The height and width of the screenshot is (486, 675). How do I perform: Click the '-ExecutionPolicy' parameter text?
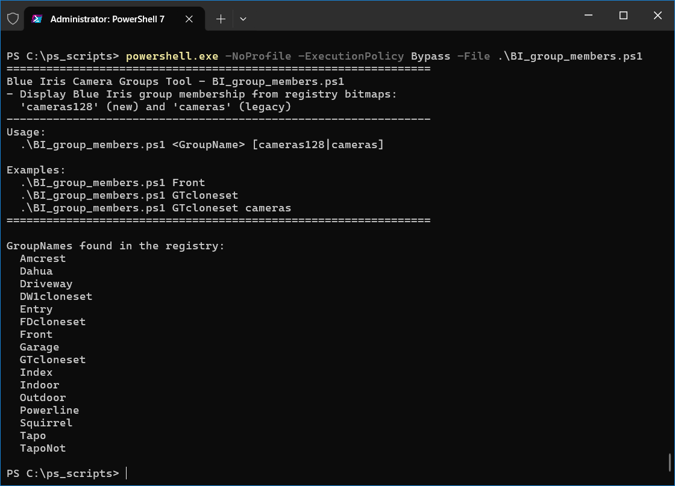351,57
